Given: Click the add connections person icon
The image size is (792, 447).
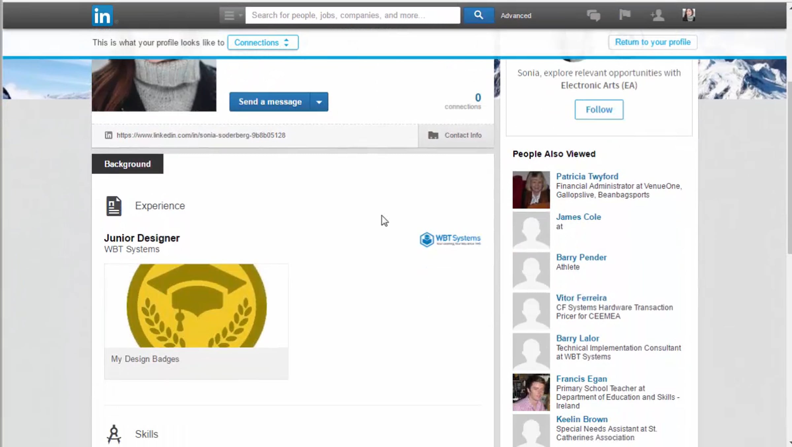Looking at the screenshot, I should tap(657, 15).
